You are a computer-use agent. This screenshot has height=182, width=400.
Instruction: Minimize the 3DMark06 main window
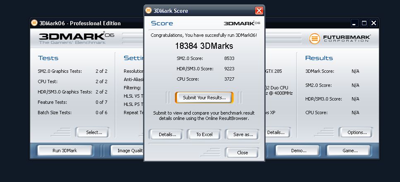[x=354, y=23]
